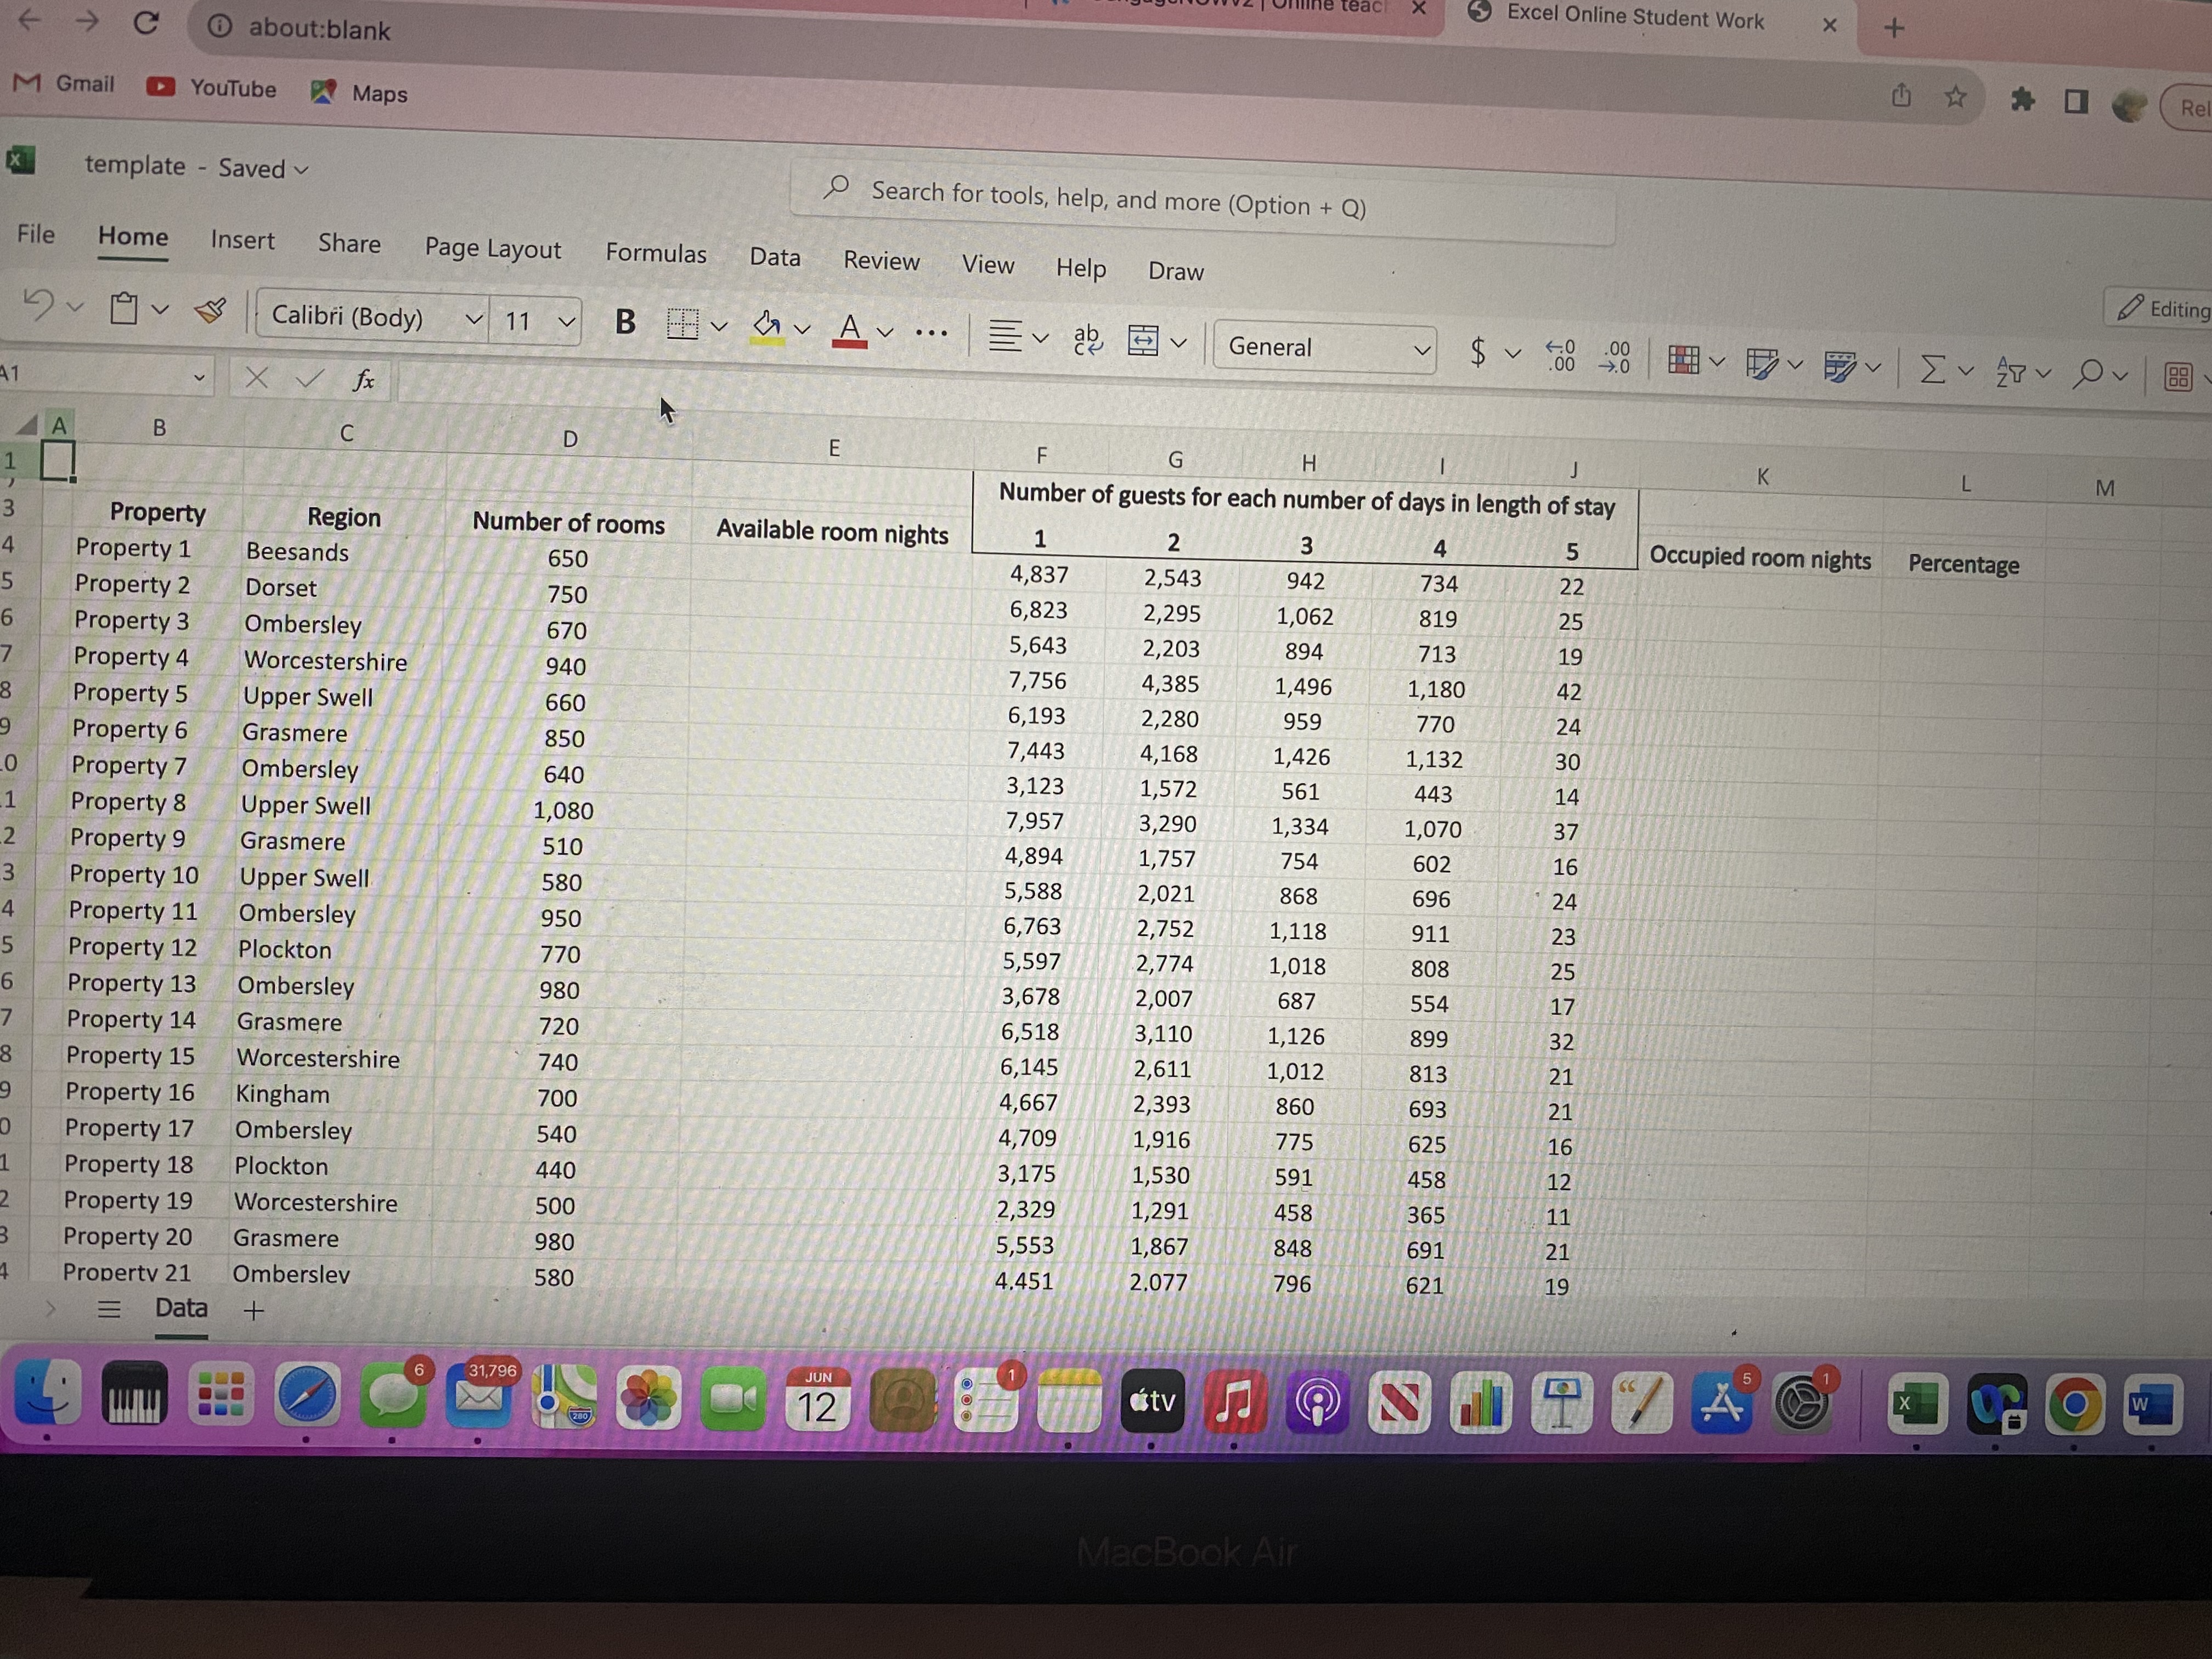Click the Borders grid icon

click(682, 323)
